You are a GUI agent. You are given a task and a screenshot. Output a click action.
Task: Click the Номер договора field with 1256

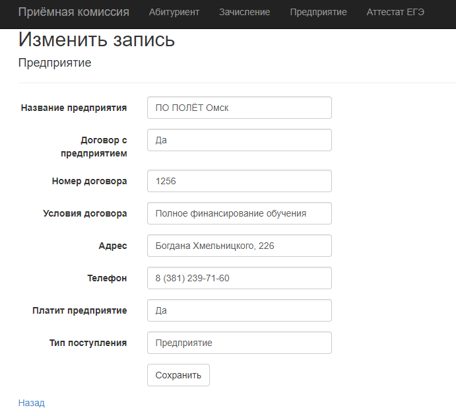point(240,181)
